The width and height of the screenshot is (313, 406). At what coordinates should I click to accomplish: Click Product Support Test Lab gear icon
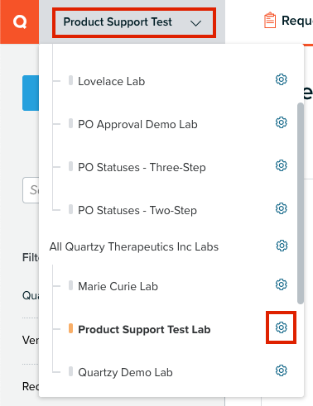tap(282, 327)
